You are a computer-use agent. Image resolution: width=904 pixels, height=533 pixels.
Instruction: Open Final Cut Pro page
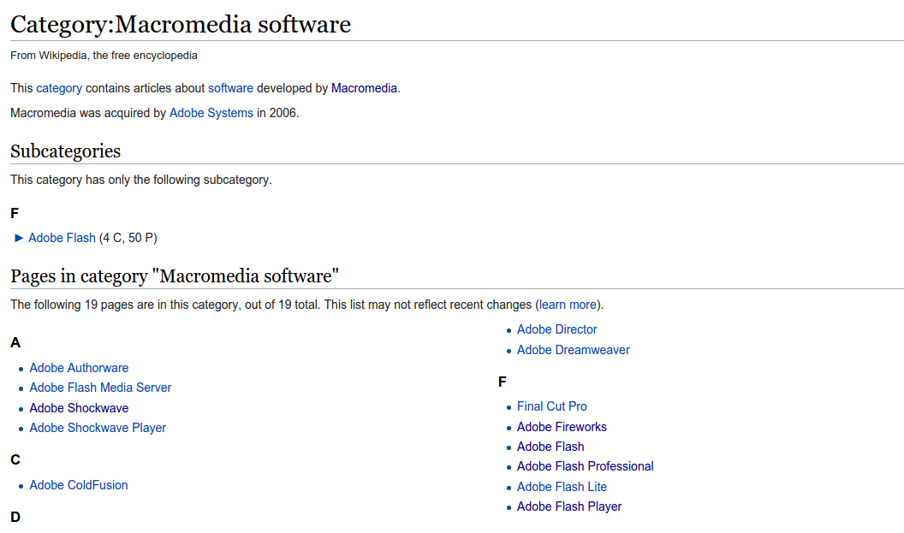(552, 406)
